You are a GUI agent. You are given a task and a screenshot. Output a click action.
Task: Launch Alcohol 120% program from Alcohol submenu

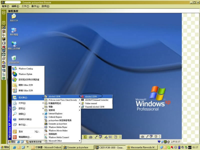point(97,96)
